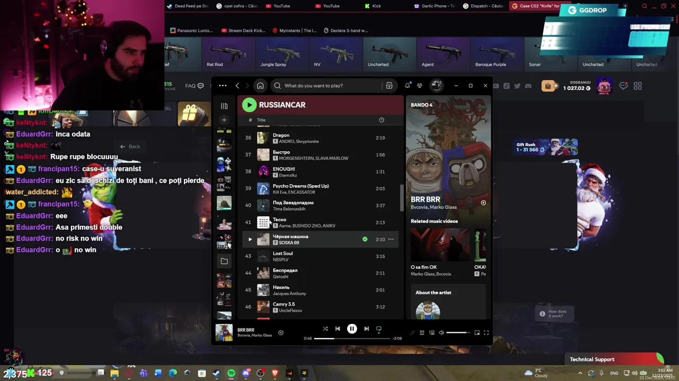Viewport: 679px width, 381px height.
Task: Open artist link NBSPLV
Action: [x=281, y=260]
